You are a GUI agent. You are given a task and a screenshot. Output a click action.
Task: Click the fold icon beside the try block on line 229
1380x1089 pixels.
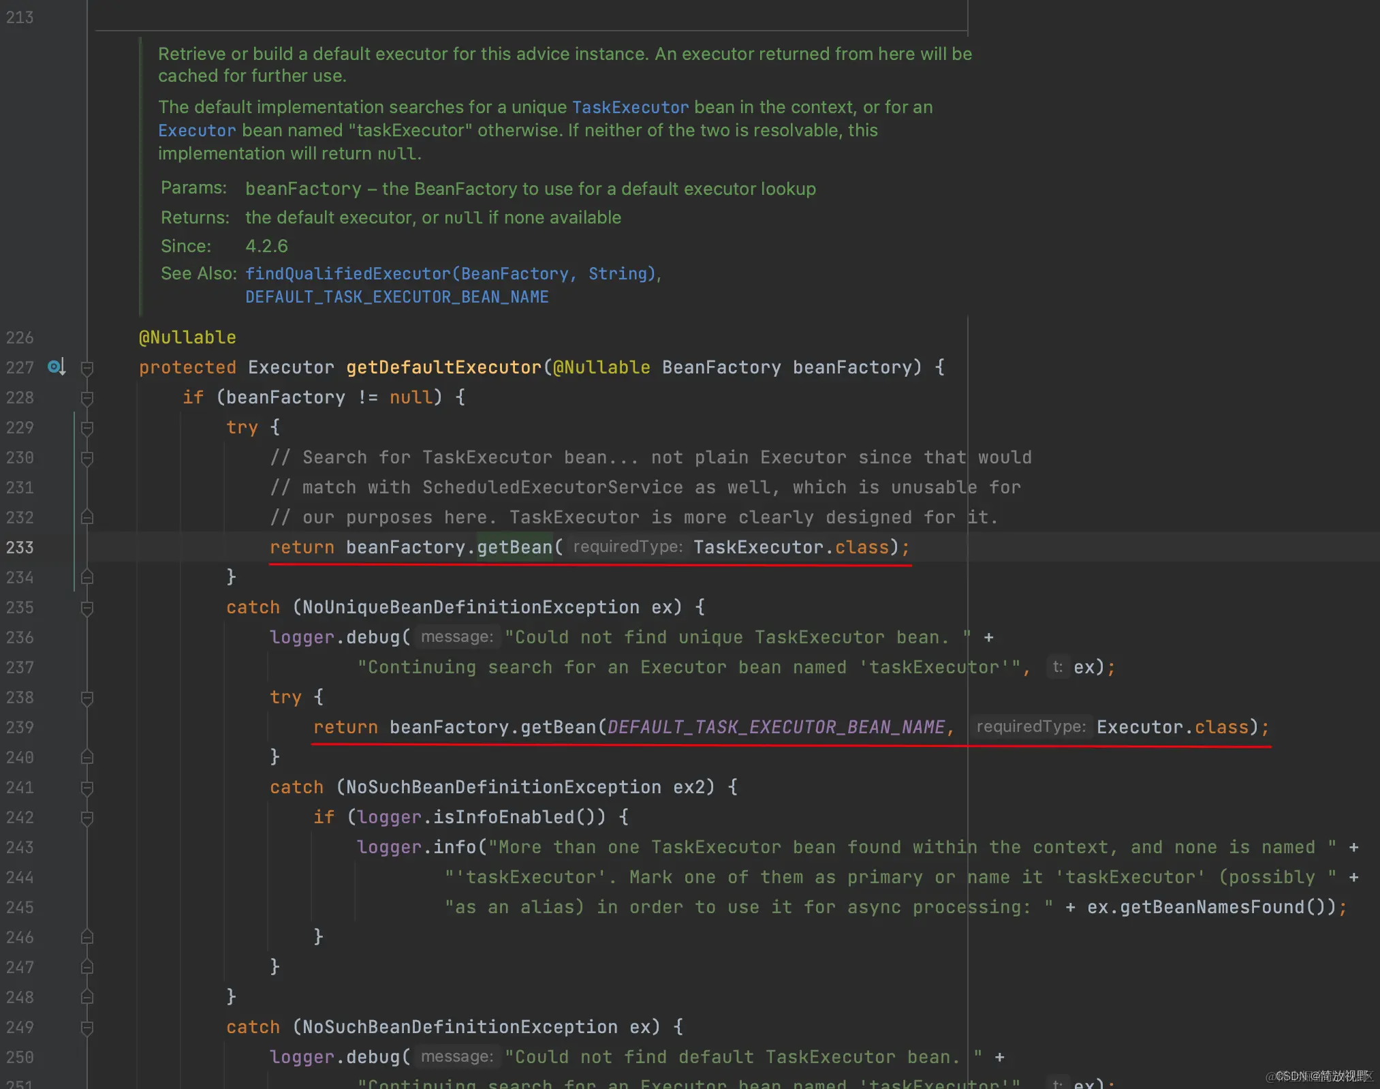coord(87,427)
